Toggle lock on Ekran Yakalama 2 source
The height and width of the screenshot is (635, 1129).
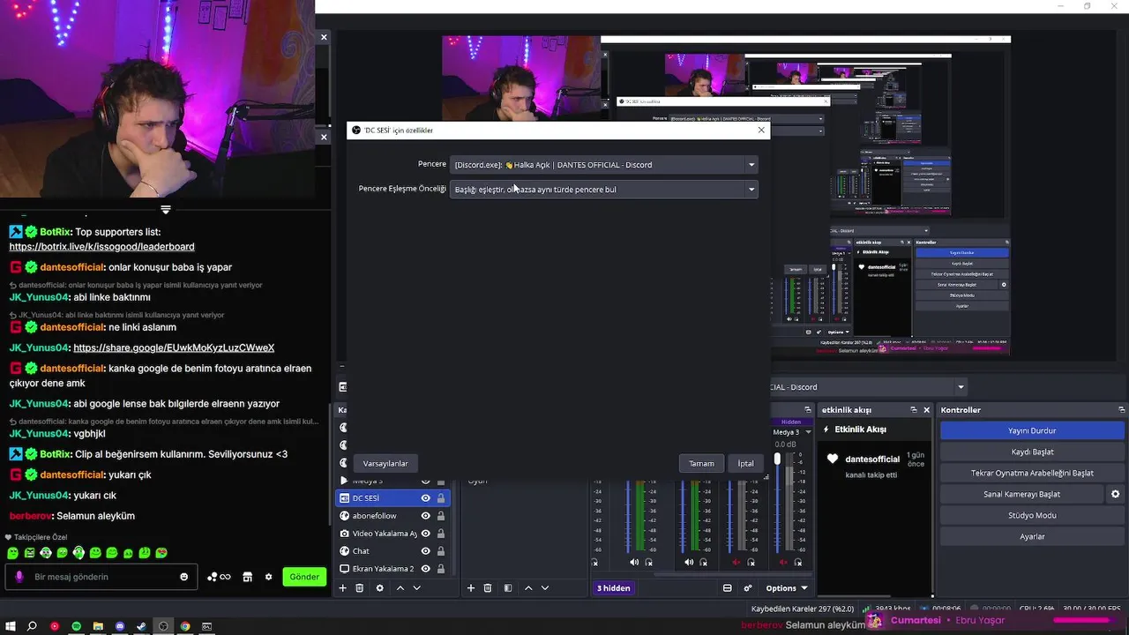click(440, 569)
